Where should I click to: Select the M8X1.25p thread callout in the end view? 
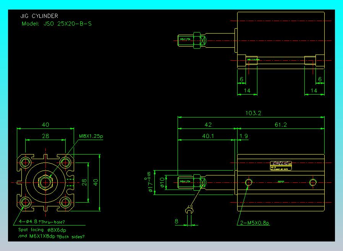click(91, 136)
